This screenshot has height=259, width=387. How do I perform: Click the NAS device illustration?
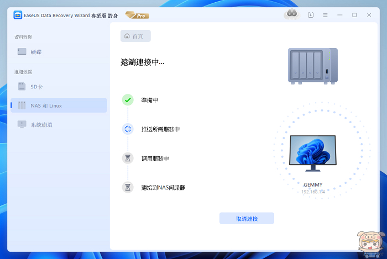pos(312,65)
